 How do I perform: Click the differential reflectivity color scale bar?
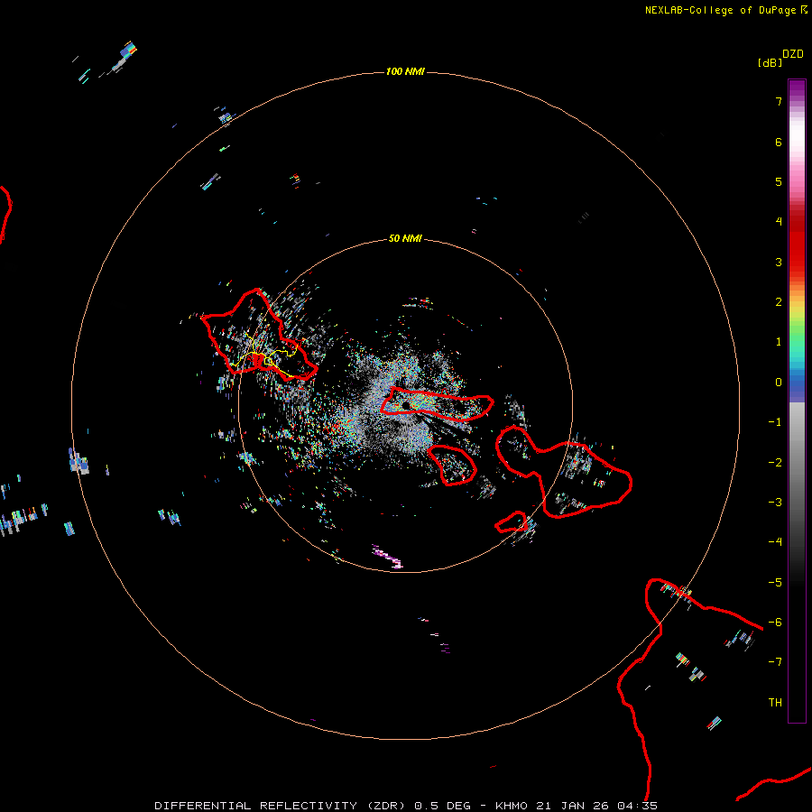[x=797, y=401]
